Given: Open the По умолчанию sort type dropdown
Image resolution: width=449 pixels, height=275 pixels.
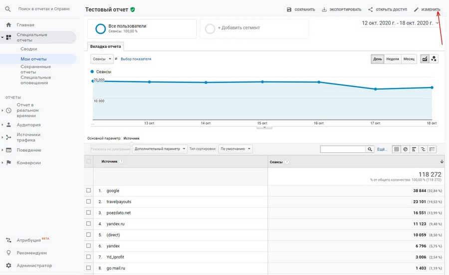Looking at the screenshot, I should 235,149.
